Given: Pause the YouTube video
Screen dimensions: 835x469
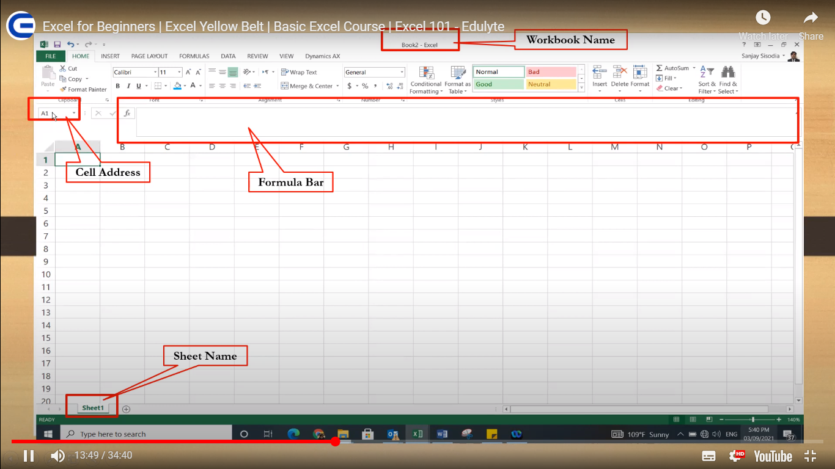Looking at the screenshot, I should point(29,456).
